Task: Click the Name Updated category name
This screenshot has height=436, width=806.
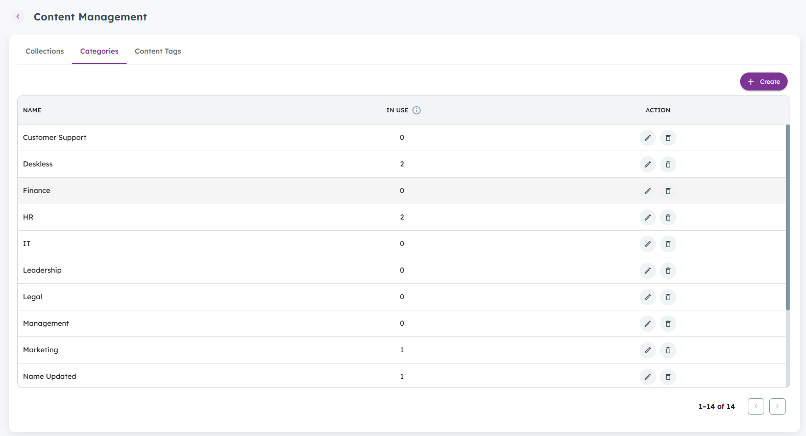Action: [50, 376]
